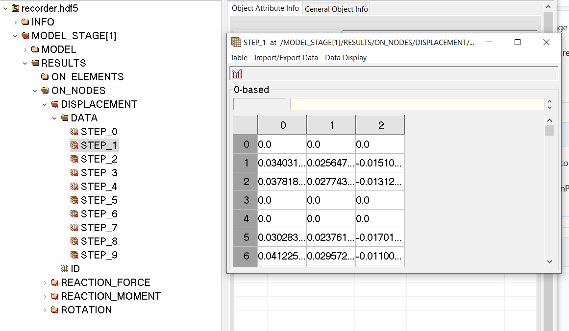Click the ON_ELEMENTS folder icon
Screen dimensions: 569x331
44,76
